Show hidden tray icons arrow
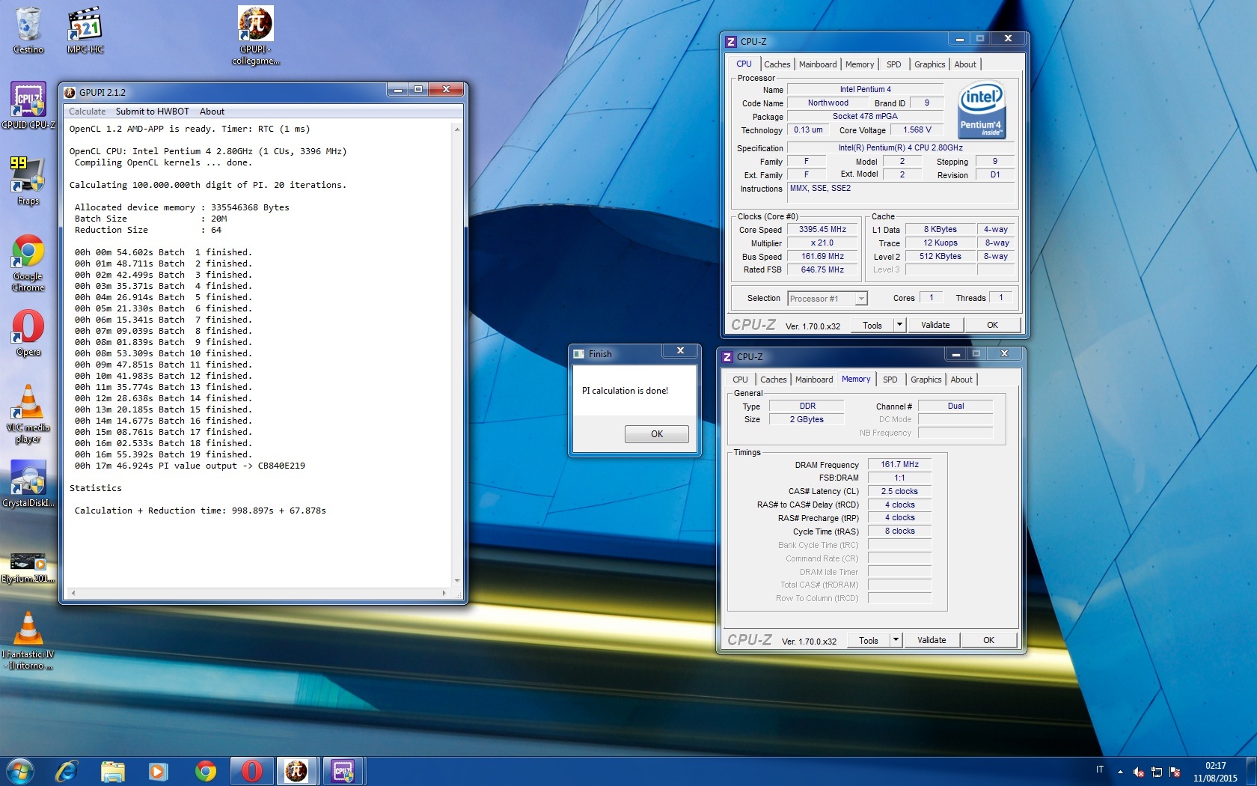This screenshot has width=1257, height=786. pyautogui.click(x=1120, y=772)
